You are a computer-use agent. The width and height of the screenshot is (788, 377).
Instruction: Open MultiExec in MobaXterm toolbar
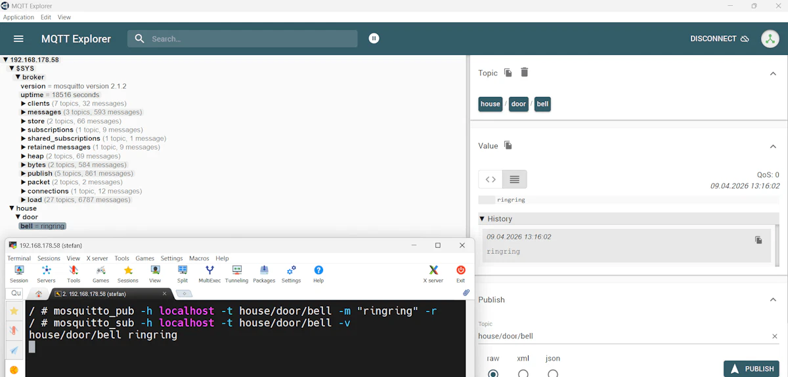(209, 273)
